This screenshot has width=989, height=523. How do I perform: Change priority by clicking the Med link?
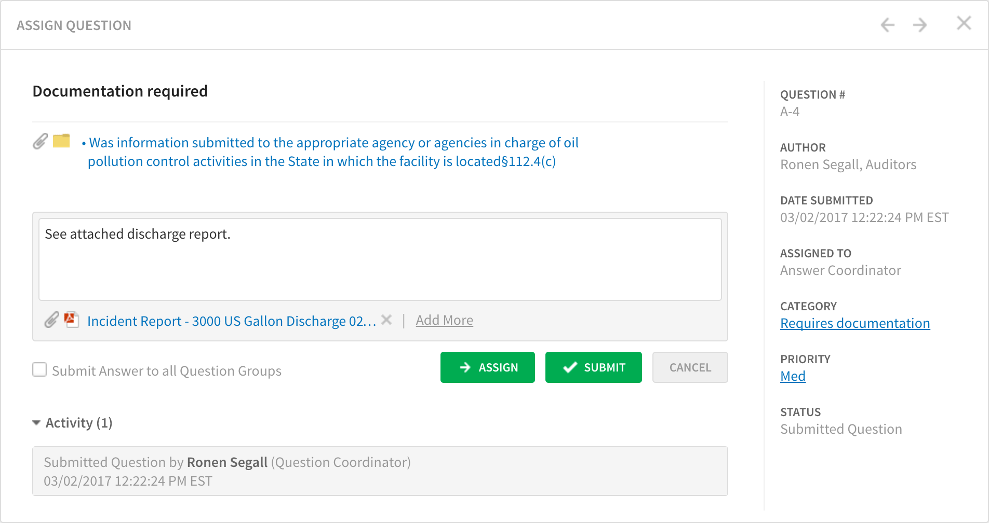pyautogui.click(x=792, y=376)
